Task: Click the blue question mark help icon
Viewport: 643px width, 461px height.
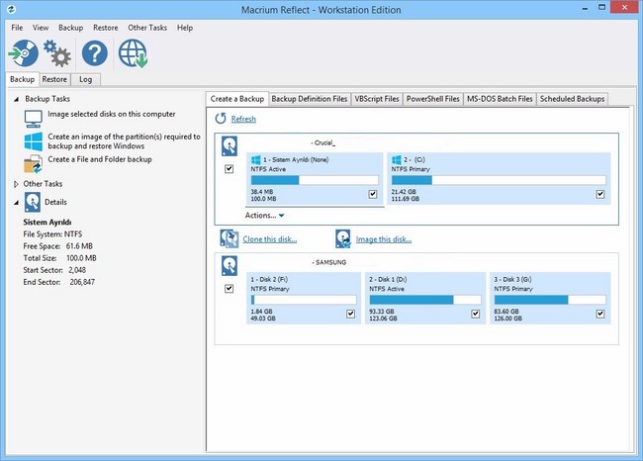Action: click(94, 52)
